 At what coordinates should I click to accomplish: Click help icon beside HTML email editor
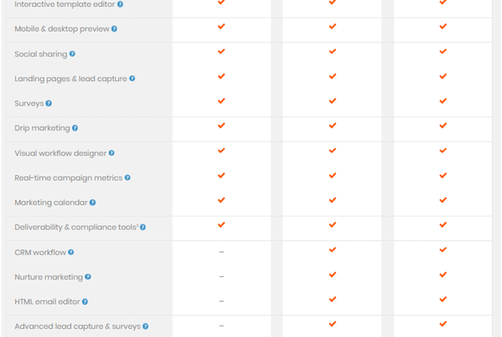(x=85, y=301)
